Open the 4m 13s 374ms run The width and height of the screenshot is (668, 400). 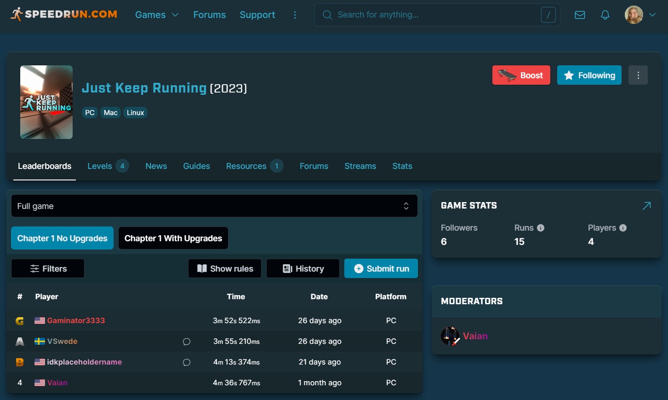pyautogui.click(x=236, y=362)
